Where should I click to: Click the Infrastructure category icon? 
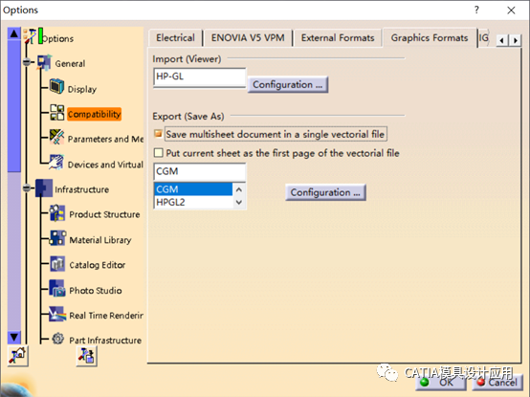44,188
